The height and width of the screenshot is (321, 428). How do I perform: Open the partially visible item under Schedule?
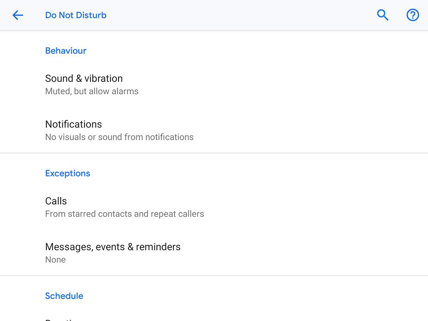pos(61,319)
